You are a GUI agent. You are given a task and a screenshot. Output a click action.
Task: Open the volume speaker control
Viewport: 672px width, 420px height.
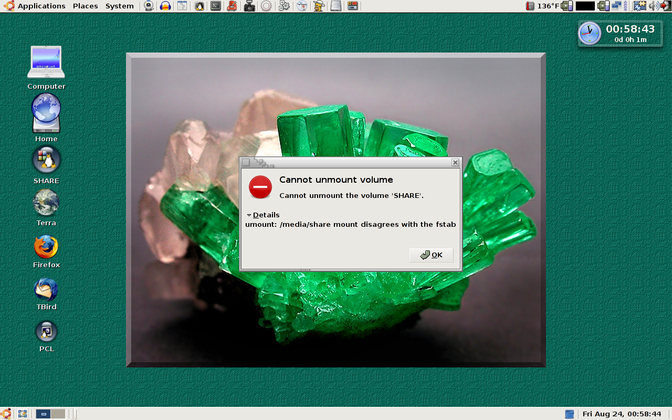coord(654,6)
